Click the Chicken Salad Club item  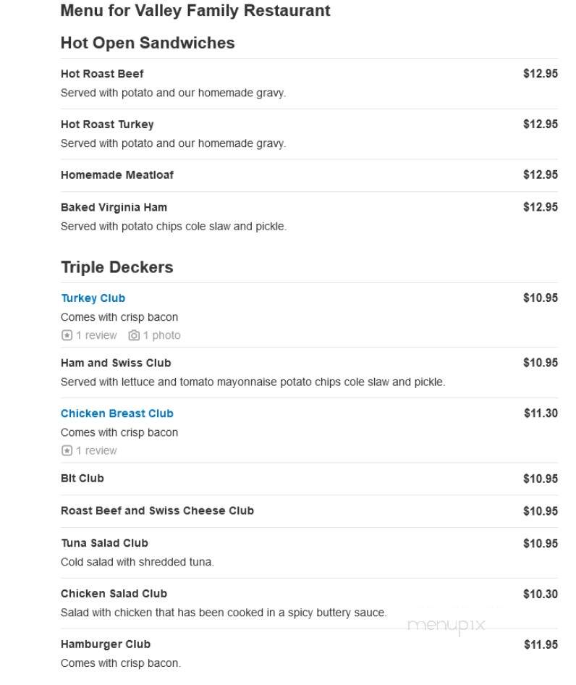(x=114, y=594)
